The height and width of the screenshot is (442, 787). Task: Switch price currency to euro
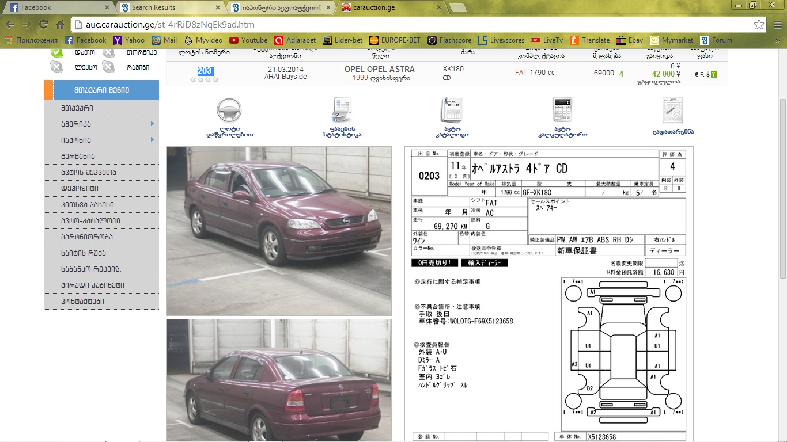697,74
